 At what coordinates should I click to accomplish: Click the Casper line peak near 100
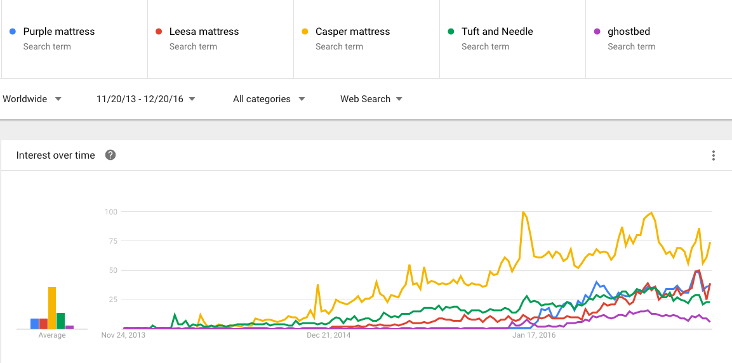522,213
